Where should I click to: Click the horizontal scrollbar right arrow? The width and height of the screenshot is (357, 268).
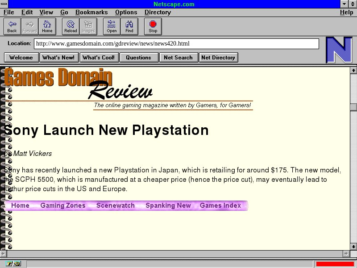pyautogui.click(x=346, y=253)
